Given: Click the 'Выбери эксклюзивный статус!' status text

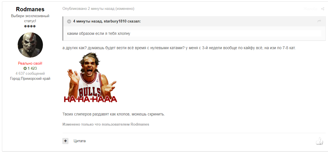Looking at the screenshot, I should click(30, 19).
